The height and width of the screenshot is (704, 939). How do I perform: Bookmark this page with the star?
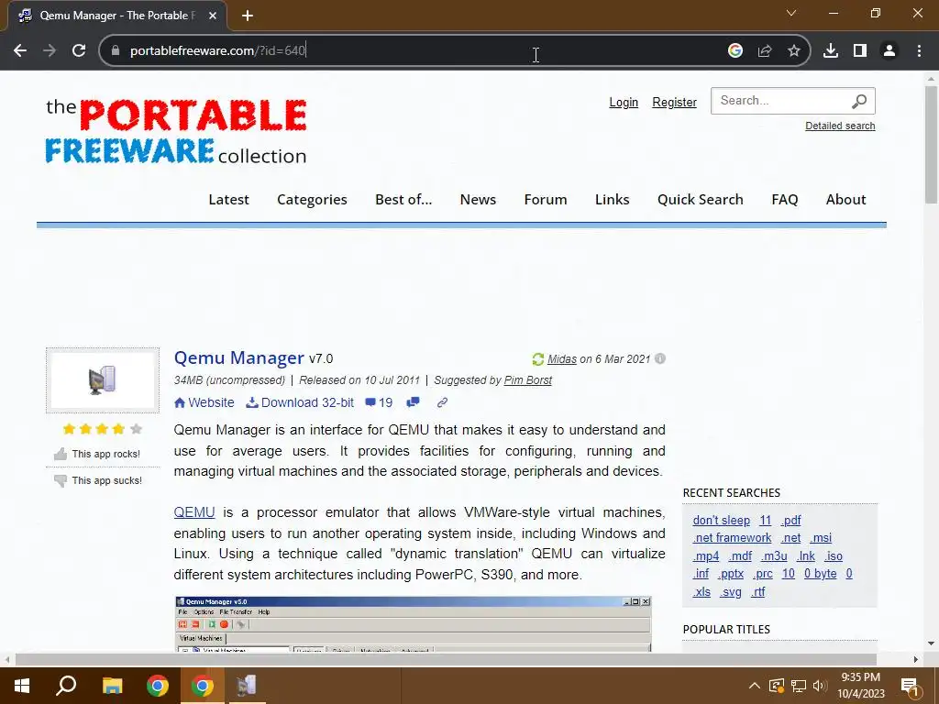(x=793, y=51)
